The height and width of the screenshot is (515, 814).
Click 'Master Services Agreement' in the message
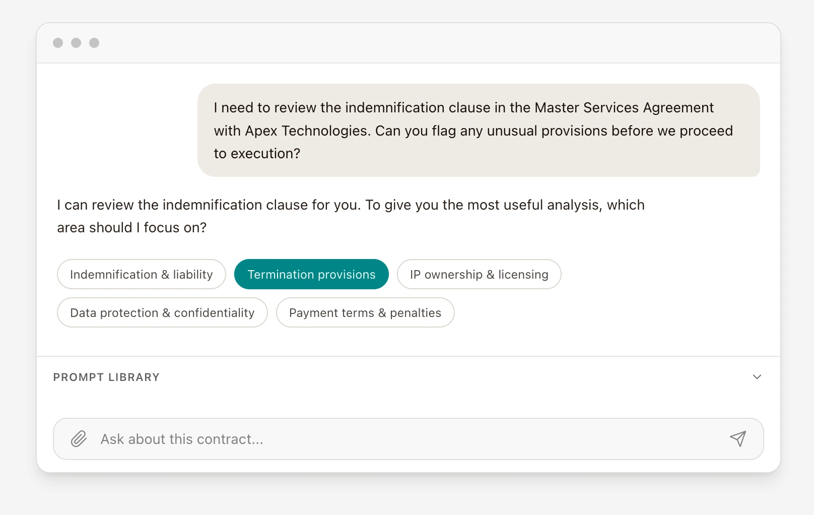(x=624, y=108)
